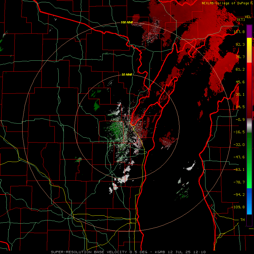Click the -78.7 legend value
Viewport: 254px width, 254px height.
click(x=239, y=182)
